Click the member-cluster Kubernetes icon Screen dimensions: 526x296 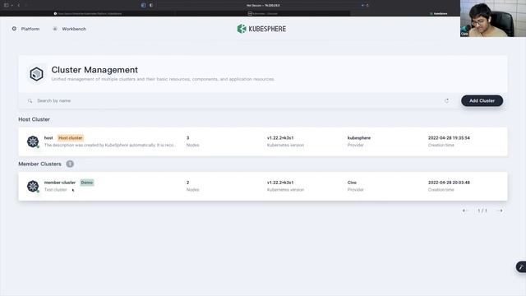(33, 187)
